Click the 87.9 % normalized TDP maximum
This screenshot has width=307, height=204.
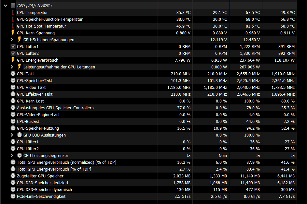coord(253,162)
